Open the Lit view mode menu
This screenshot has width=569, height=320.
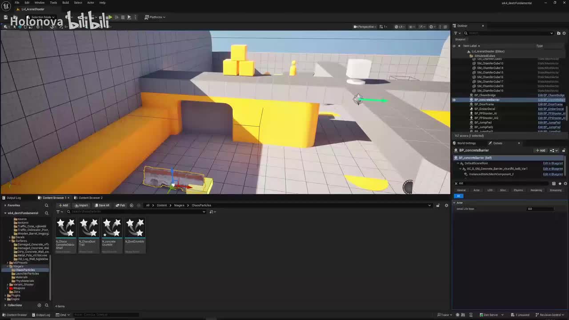(x=399, y=27)
